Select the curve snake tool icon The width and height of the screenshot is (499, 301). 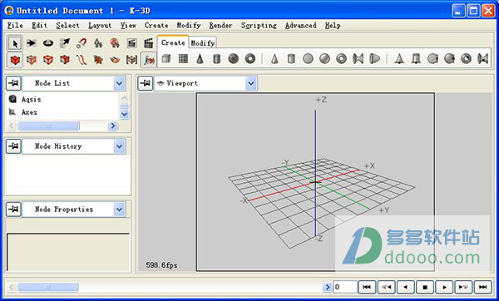tap(82, 60)
